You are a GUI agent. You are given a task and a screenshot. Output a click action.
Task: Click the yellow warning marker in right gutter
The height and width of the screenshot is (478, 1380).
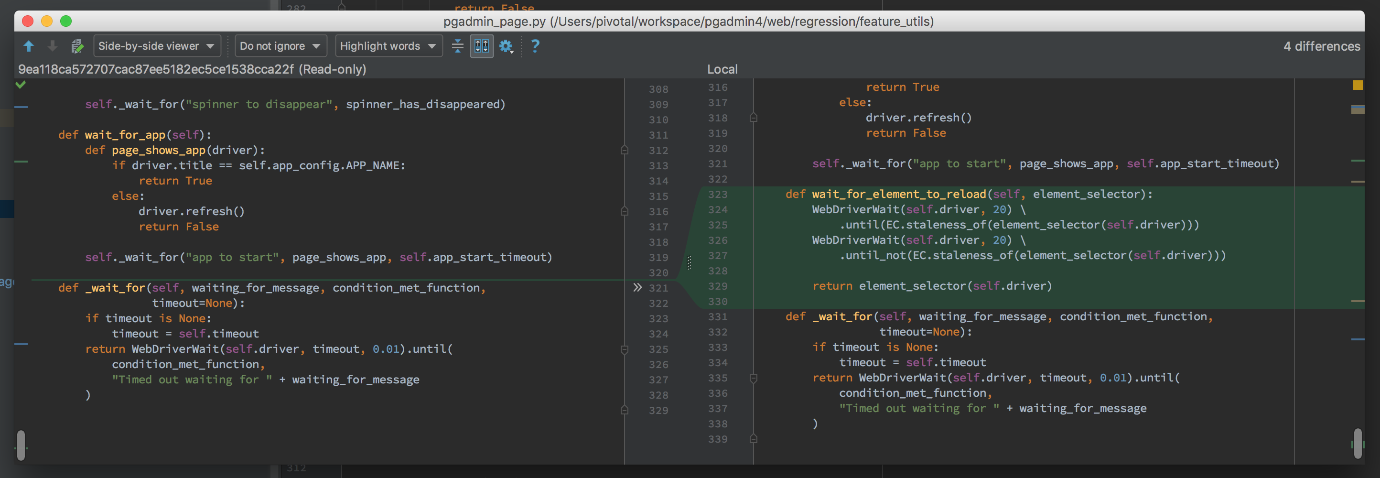pyautogui.click(x=1357, y=85)
